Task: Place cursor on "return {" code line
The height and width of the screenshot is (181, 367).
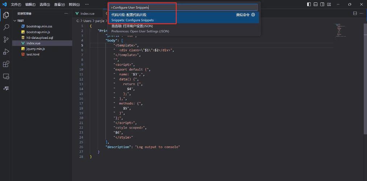Action: (x=128, y=84)
